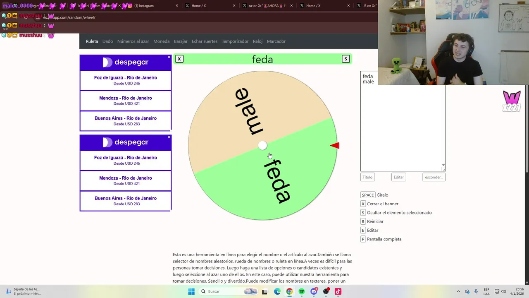Click the X key next to Cerrar el banner
529x298 pixels.
[x=363, y=204]
